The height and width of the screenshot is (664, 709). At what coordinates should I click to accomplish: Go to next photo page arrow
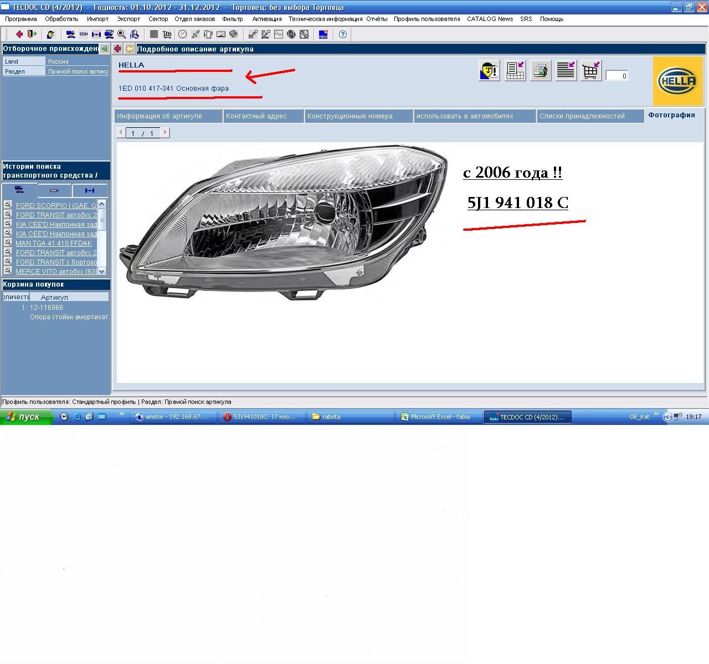pos(165,133)
